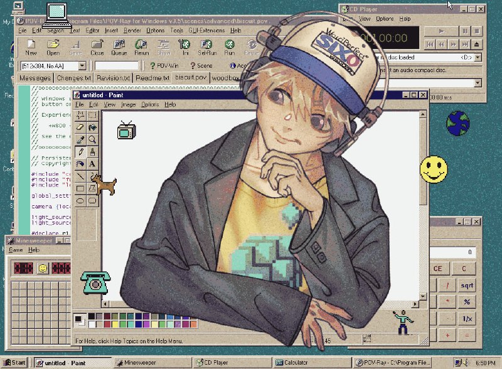
Task: Pick the yellow color in Paint palette
Action: point(115,324)
